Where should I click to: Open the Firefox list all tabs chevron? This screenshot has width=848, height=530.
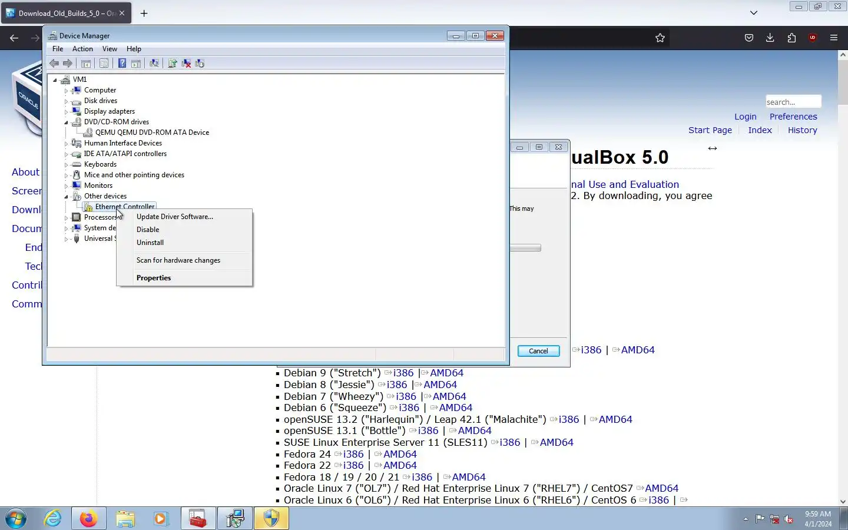(x=754, y=13)
